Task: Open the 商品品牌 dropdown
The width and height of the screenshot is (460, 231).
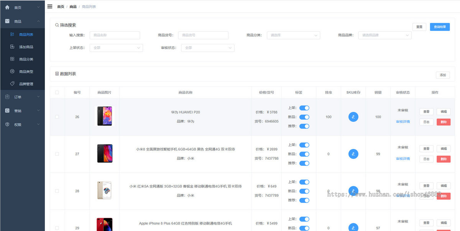Action: (385, 35)
